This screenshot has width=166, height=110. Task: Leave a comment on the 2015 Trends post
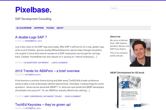[73, 96]
